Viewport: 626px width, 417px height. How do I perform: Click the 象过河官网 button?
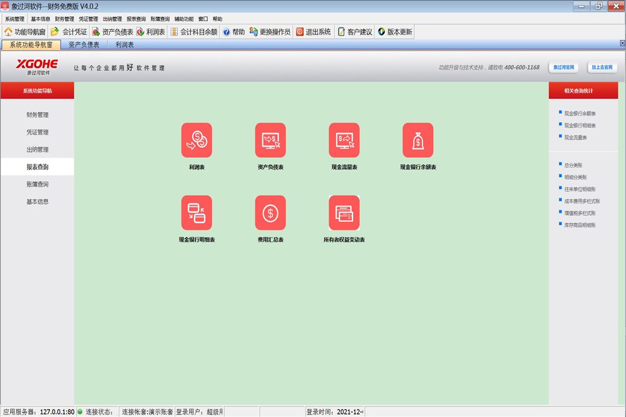pos(563,67)
